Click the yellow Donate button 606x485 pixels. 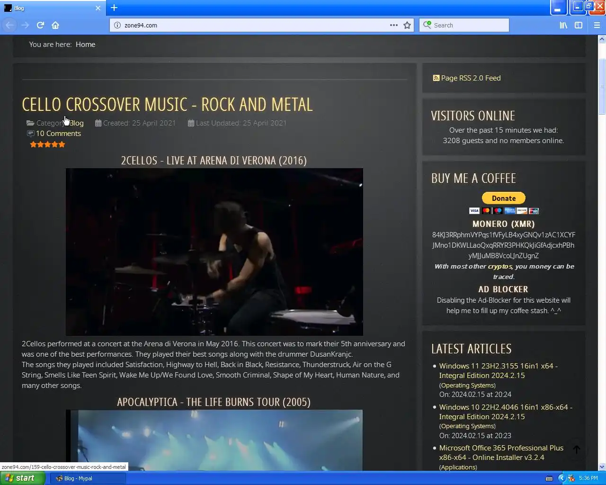[503, 198]
